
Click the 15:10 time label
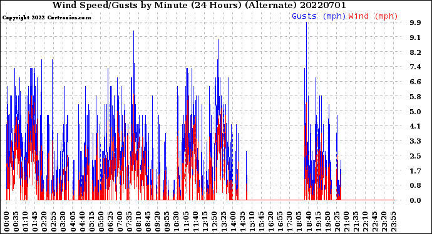click(x=252, y=222)
